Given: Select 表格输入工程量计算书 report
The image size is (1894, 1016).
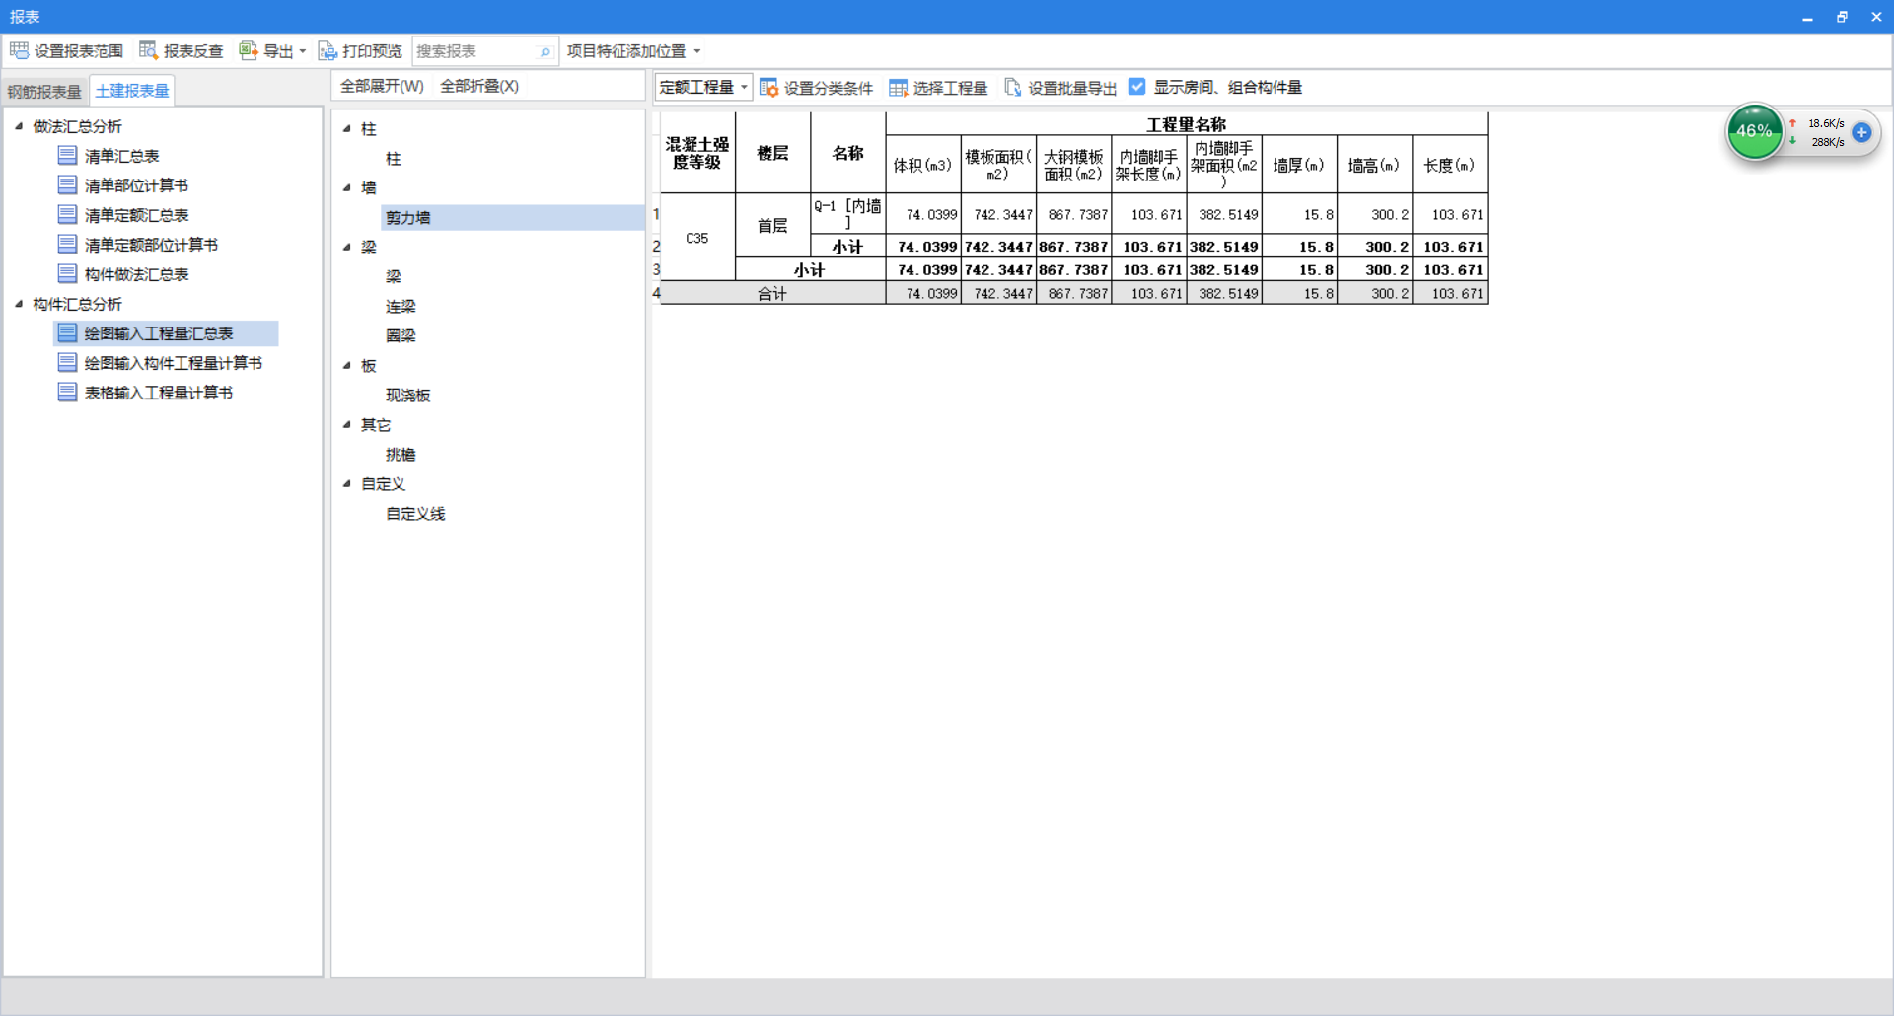Looking at the screenshot, I should pos(159,393).
